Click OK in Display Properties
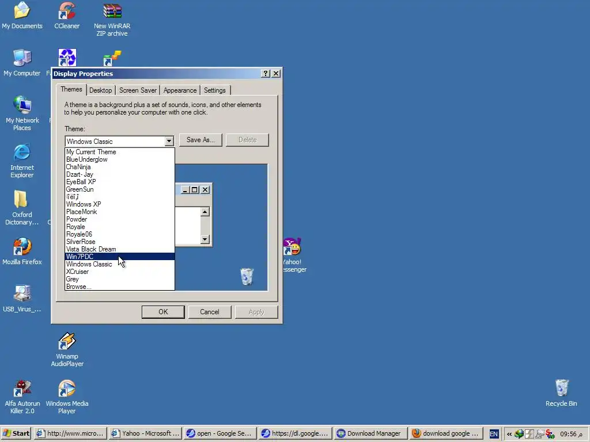 click(163, 312)
